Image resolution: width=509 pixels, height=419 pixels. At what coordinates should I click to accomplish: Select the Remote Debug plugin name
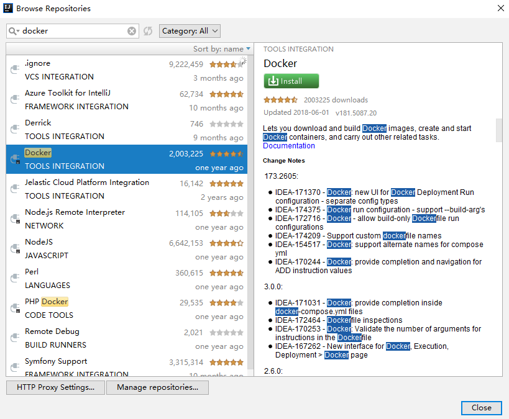click(52, 331)
